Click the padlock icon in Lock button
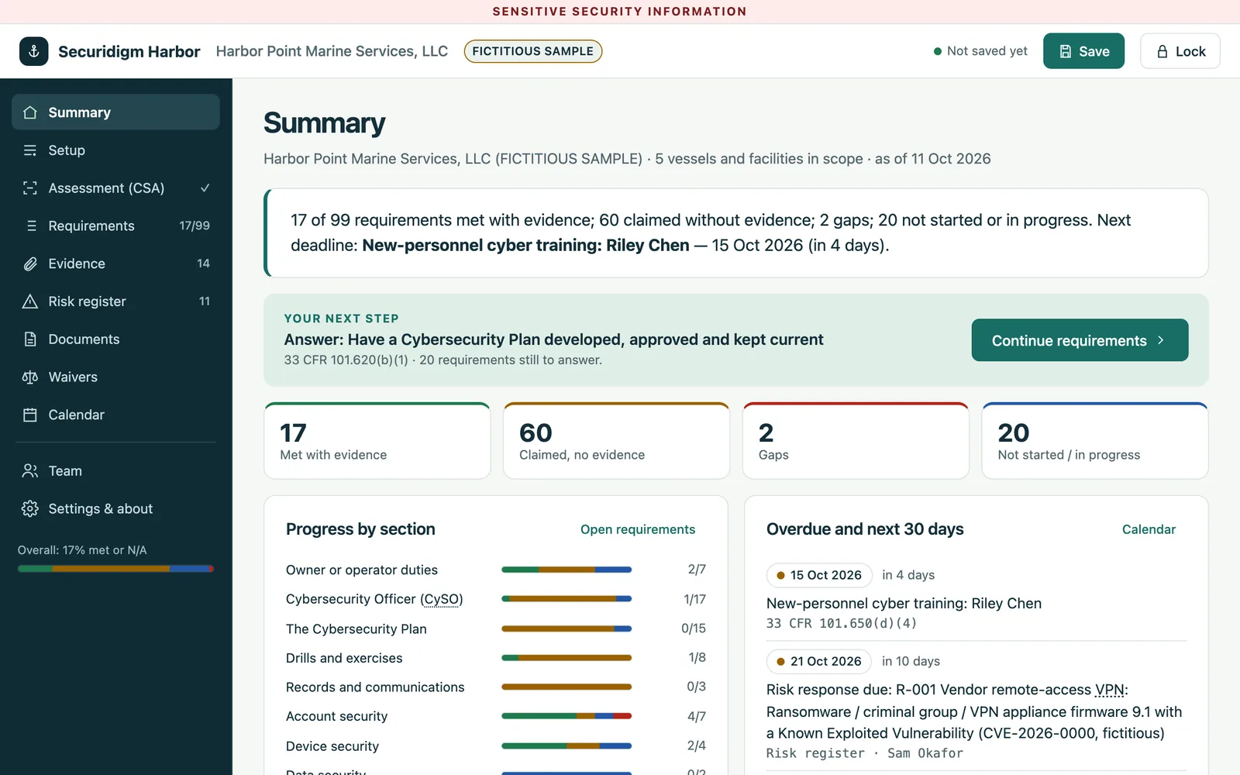 (1162, 51)
